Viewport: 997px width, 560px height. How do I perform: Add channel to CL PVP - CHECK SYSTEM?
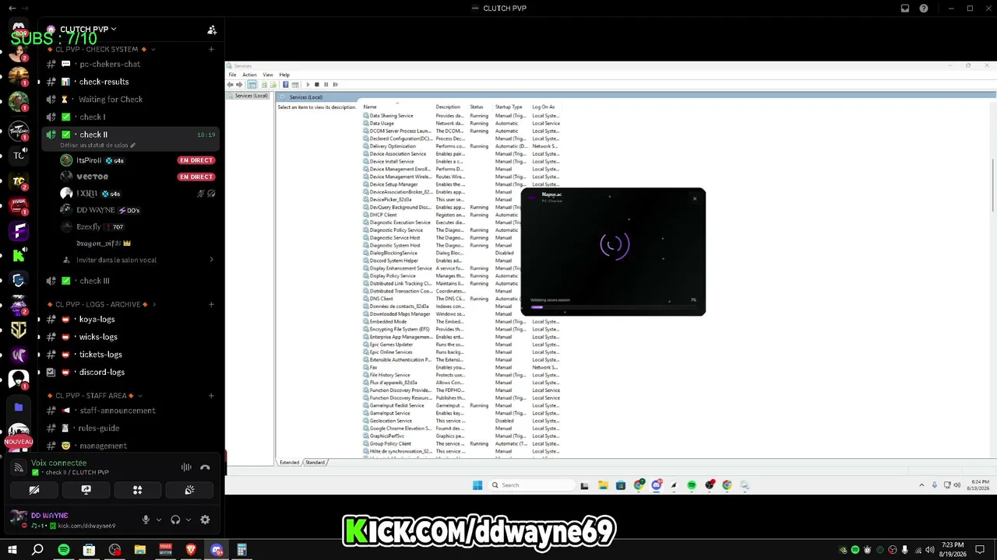[211, 49]
